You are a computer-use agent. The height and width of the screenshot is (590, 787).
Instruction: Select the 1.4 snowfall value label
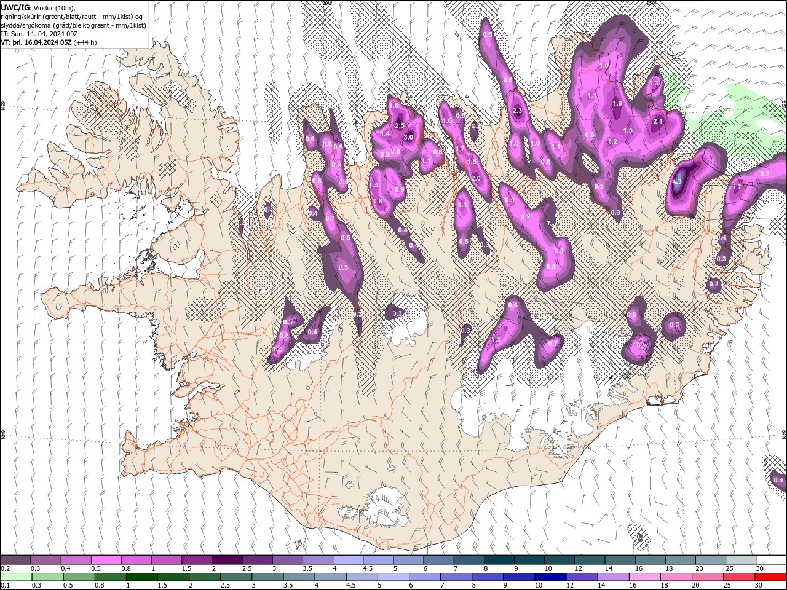pos(386,133)
